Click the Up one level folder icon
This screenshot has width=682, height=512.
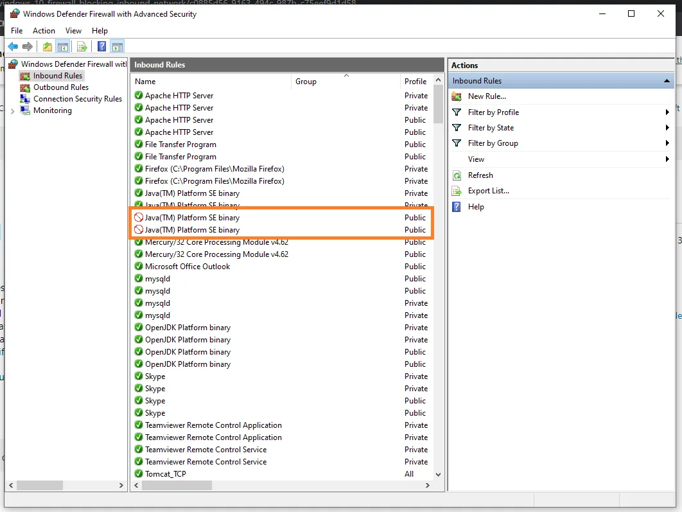point(48,46)
